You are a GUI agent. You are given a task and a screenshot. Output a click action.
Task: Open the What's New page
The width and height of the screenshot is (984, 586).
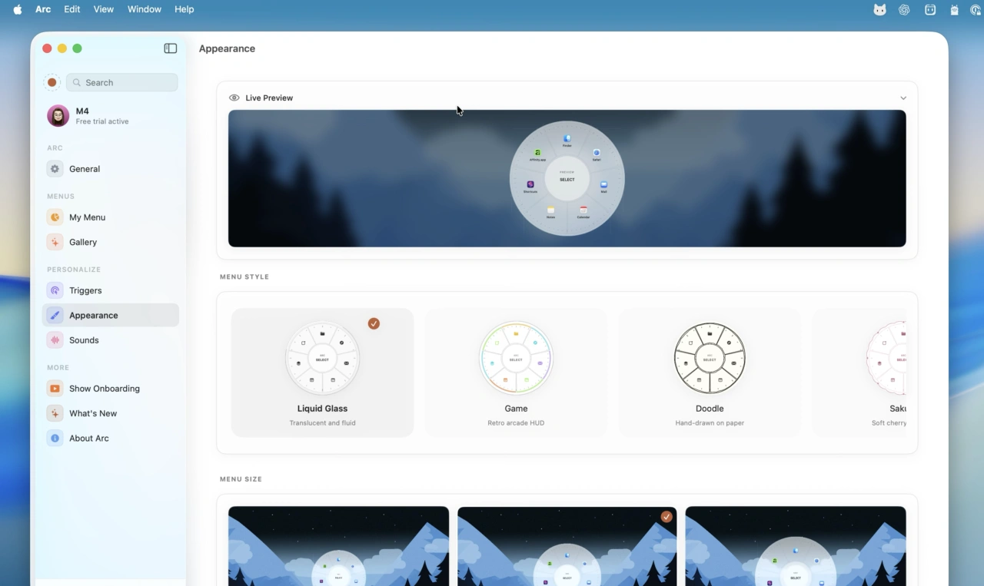111,413
